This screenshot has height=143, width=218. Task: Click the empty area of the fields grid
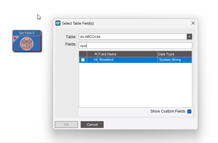(136, 85)
